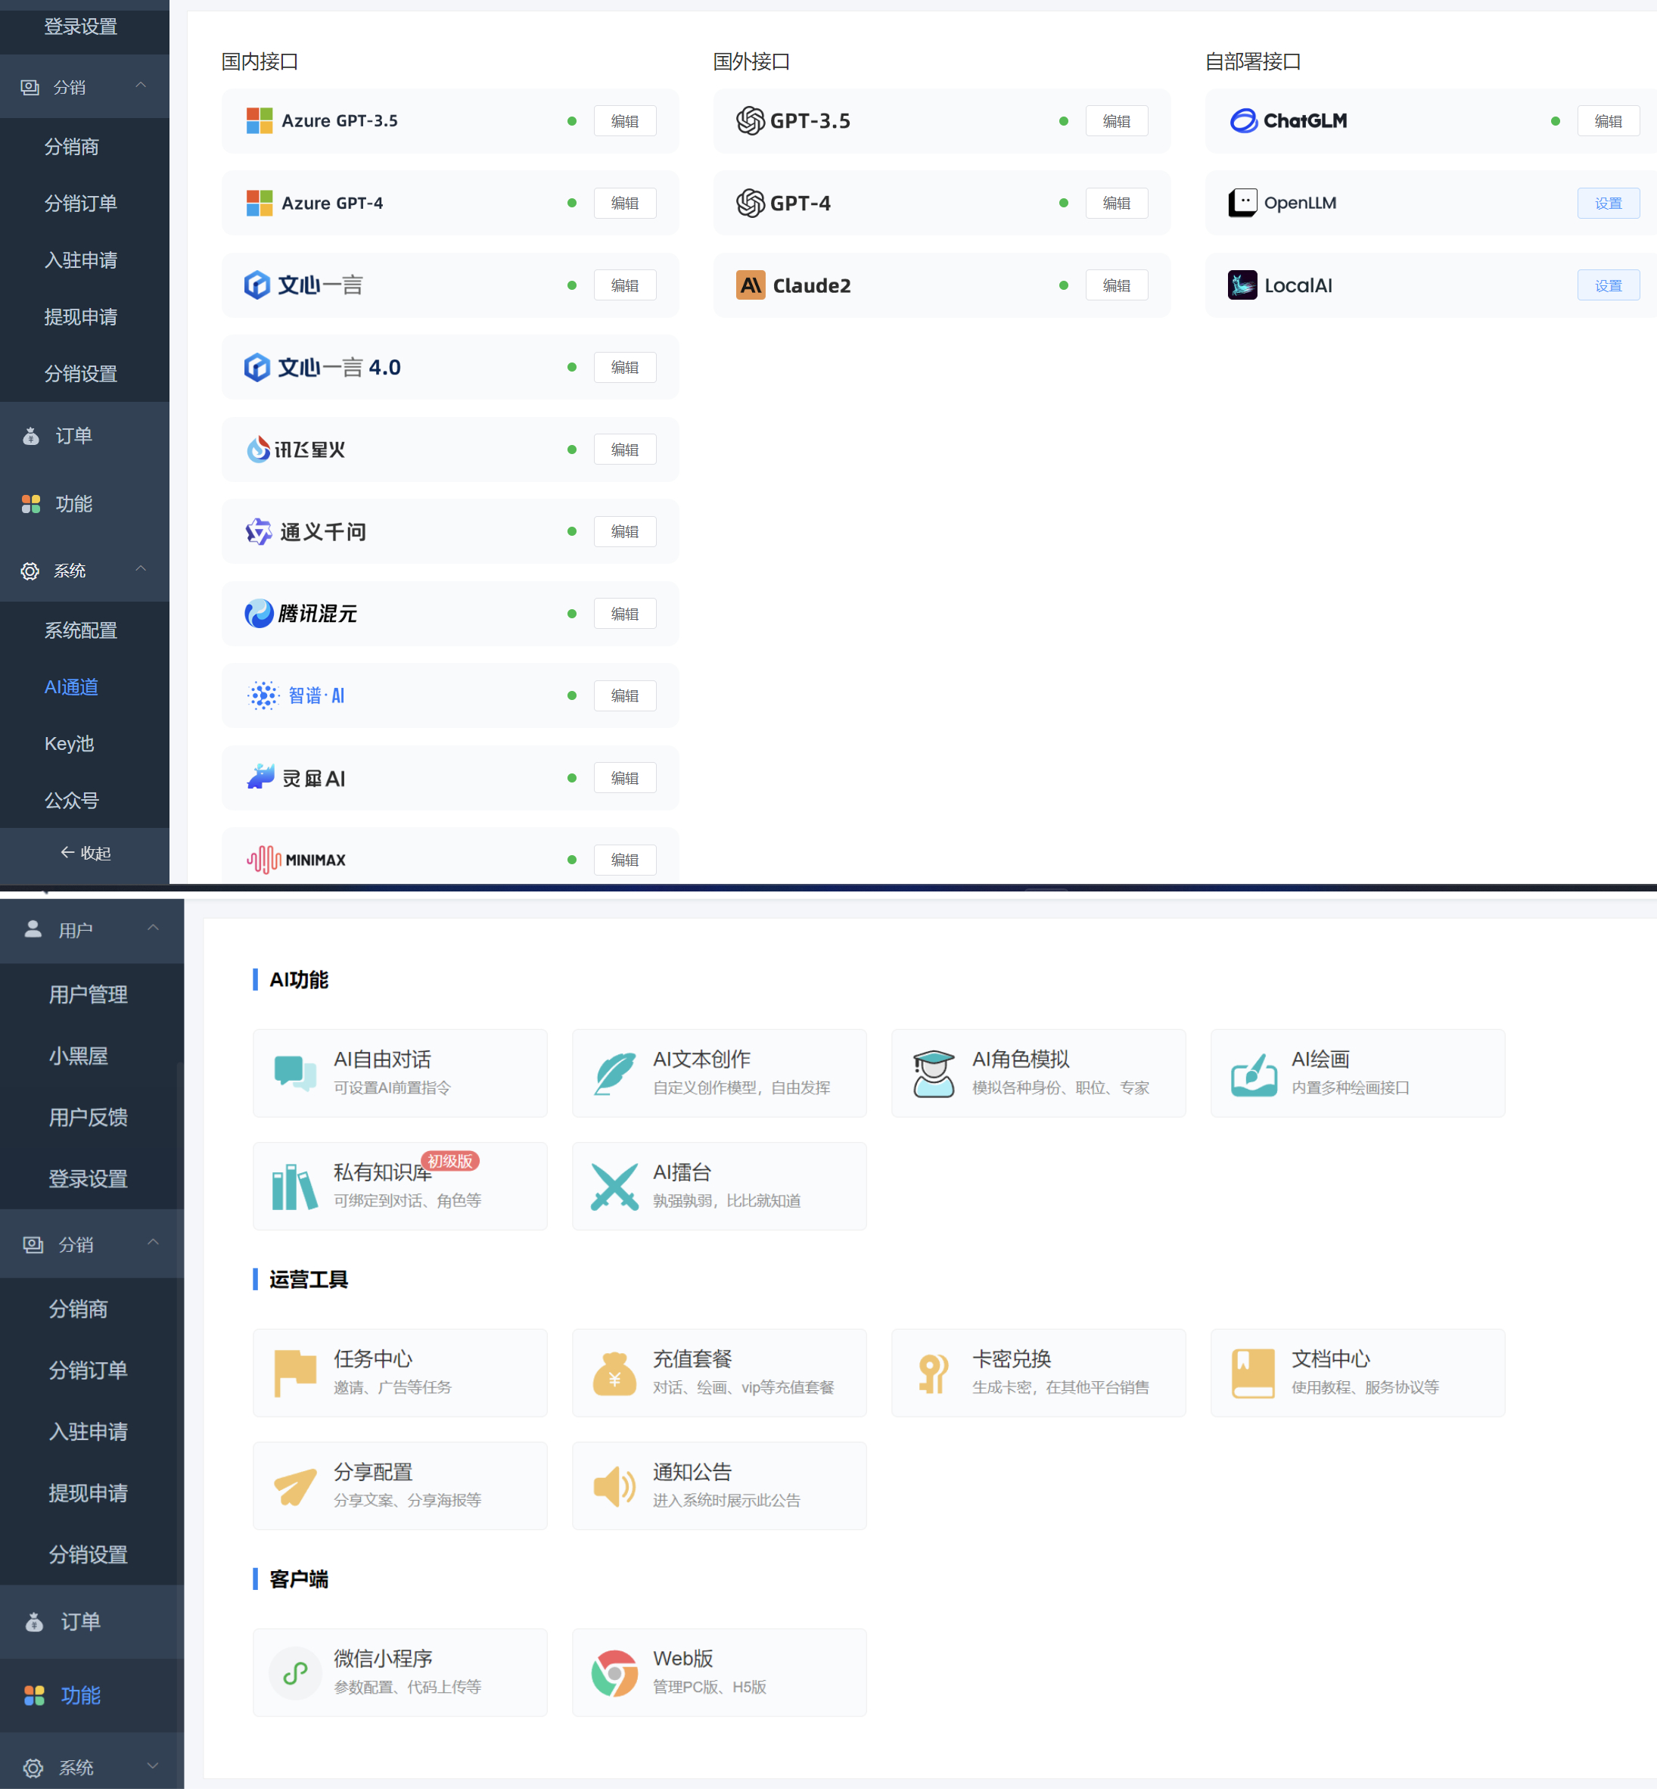Viewport: 1657px width, 1789px height.
Task: Select AI通道 from the sidebar menu
Action: pos(70,687)
